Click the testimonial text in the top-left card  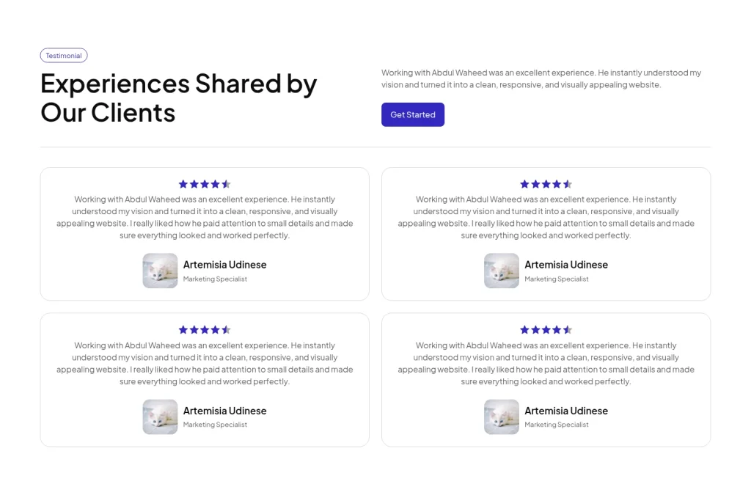coord(205,217)
